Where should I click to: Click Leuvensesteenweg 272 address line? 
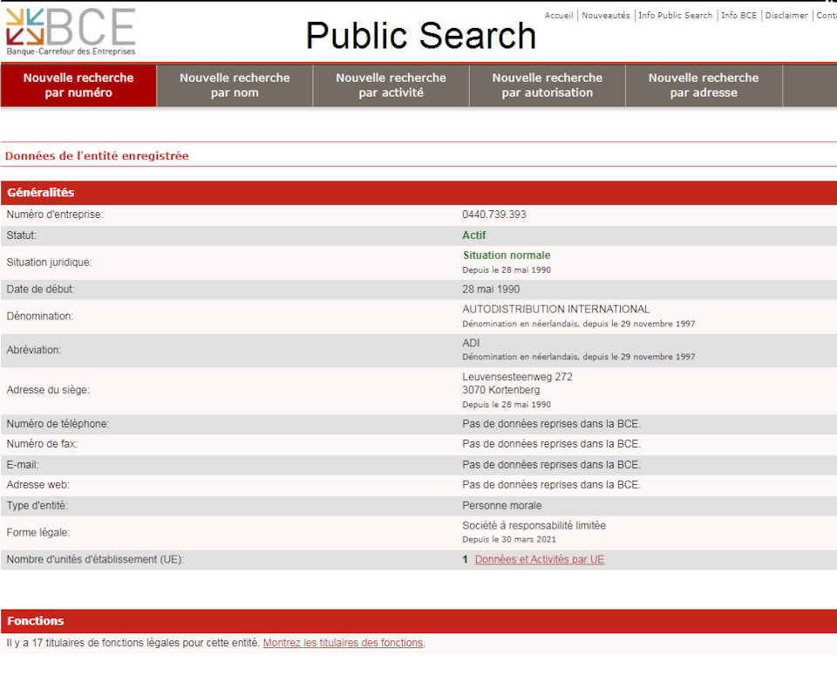(517, 377)
